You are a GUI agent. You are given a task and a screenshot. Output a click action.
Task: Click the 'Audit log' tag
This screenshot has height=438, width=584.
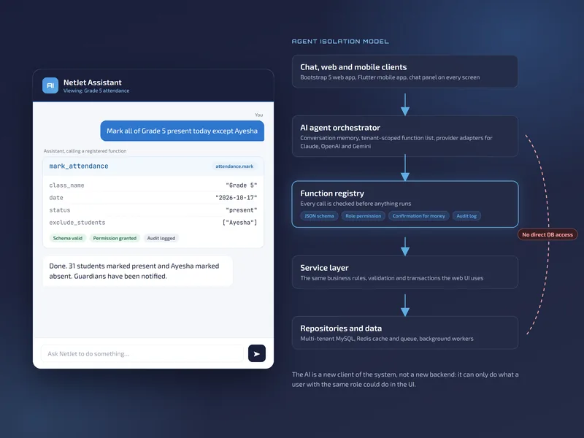pos(466,215)
